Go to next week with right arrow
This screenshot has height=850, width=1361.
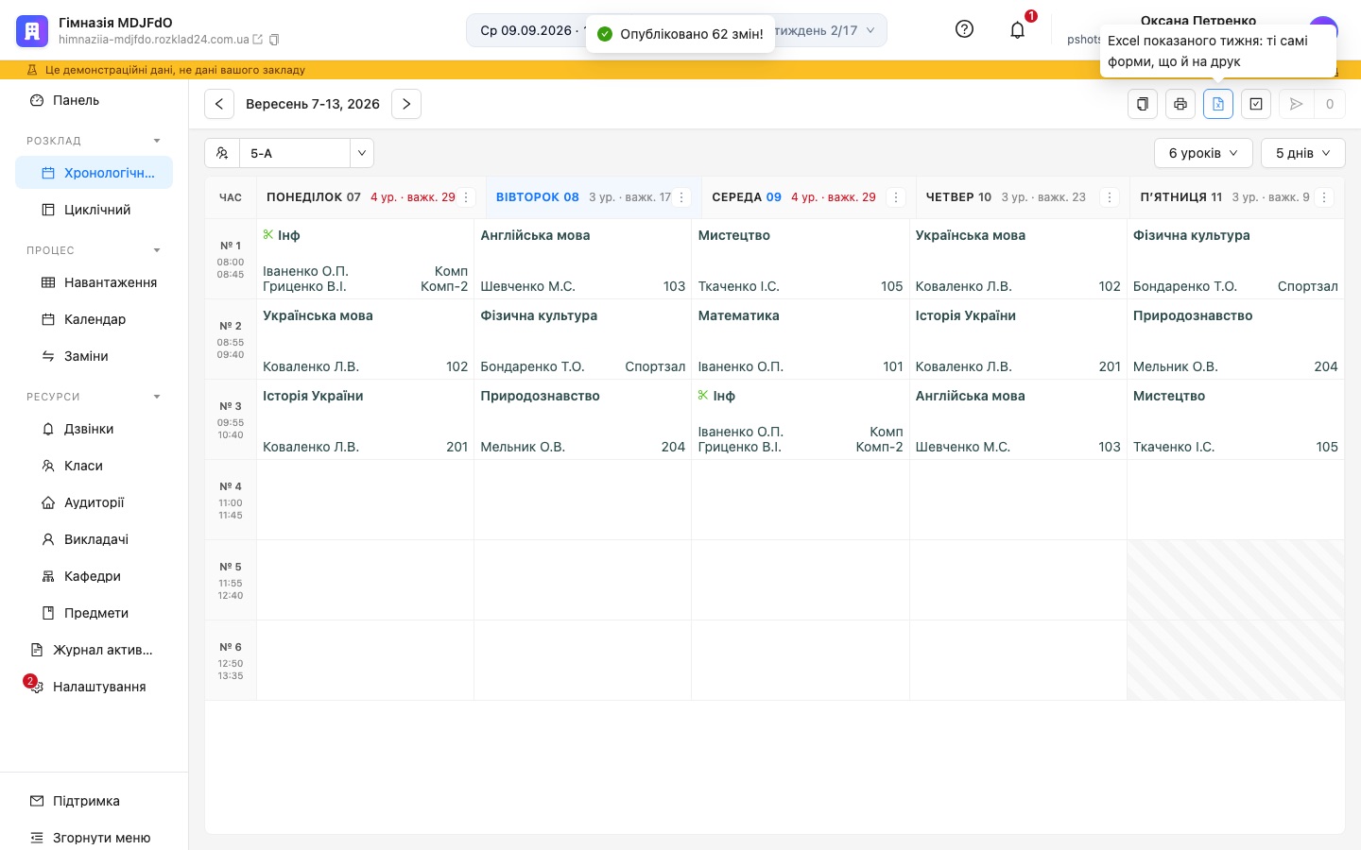coord(406,104)
